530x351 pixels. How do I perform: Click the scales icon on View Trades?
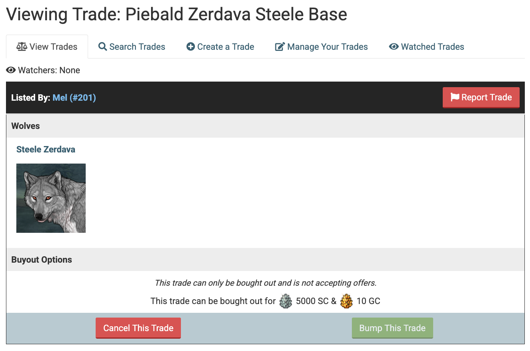coord(22,47)
